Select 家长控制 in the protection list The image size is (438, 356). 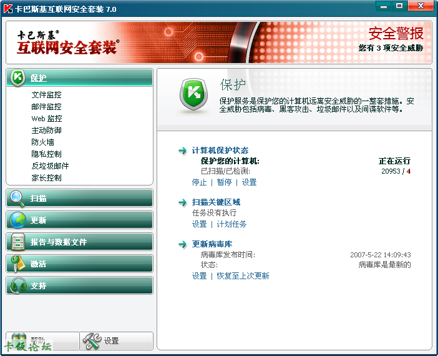[46, 178]
